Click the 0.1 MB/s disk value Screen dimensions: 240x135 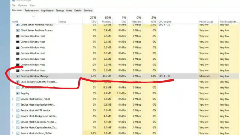(121, 93)
